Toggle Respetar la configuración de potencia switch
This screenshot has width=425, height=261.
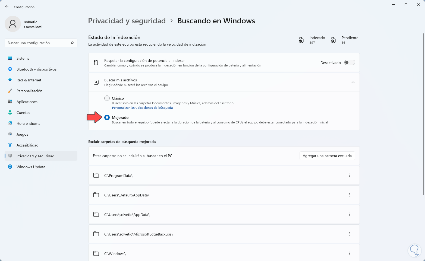[350, 63]
